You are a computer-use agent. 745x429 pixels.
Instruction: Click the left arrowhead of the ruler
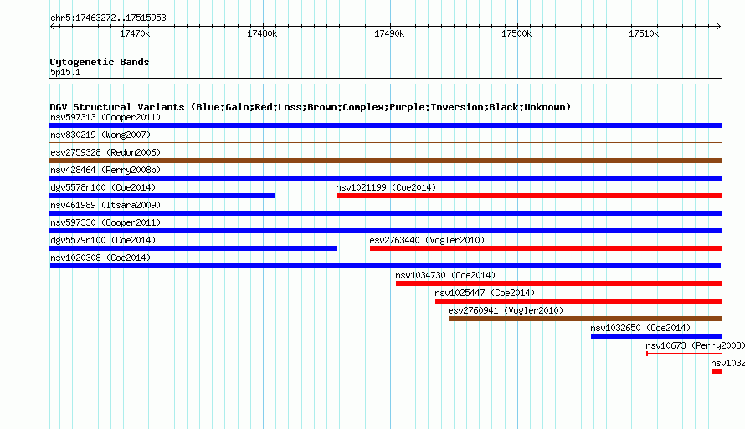point(52,26)
